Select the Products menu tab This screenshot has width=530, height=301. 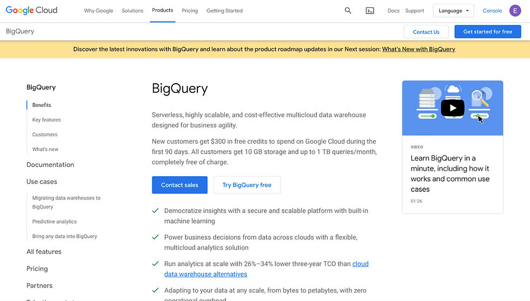pos(163,10)
